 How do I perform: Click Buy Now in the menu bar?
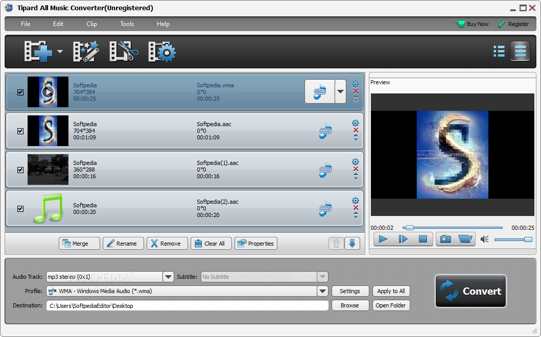(472, 24)
